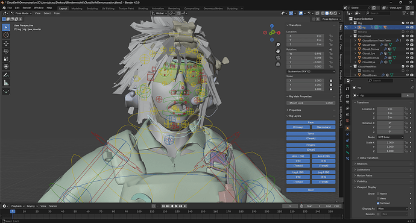The image size is (416, 223).
Task: Select the Select Box tool
Action: [x=6, y=27]
